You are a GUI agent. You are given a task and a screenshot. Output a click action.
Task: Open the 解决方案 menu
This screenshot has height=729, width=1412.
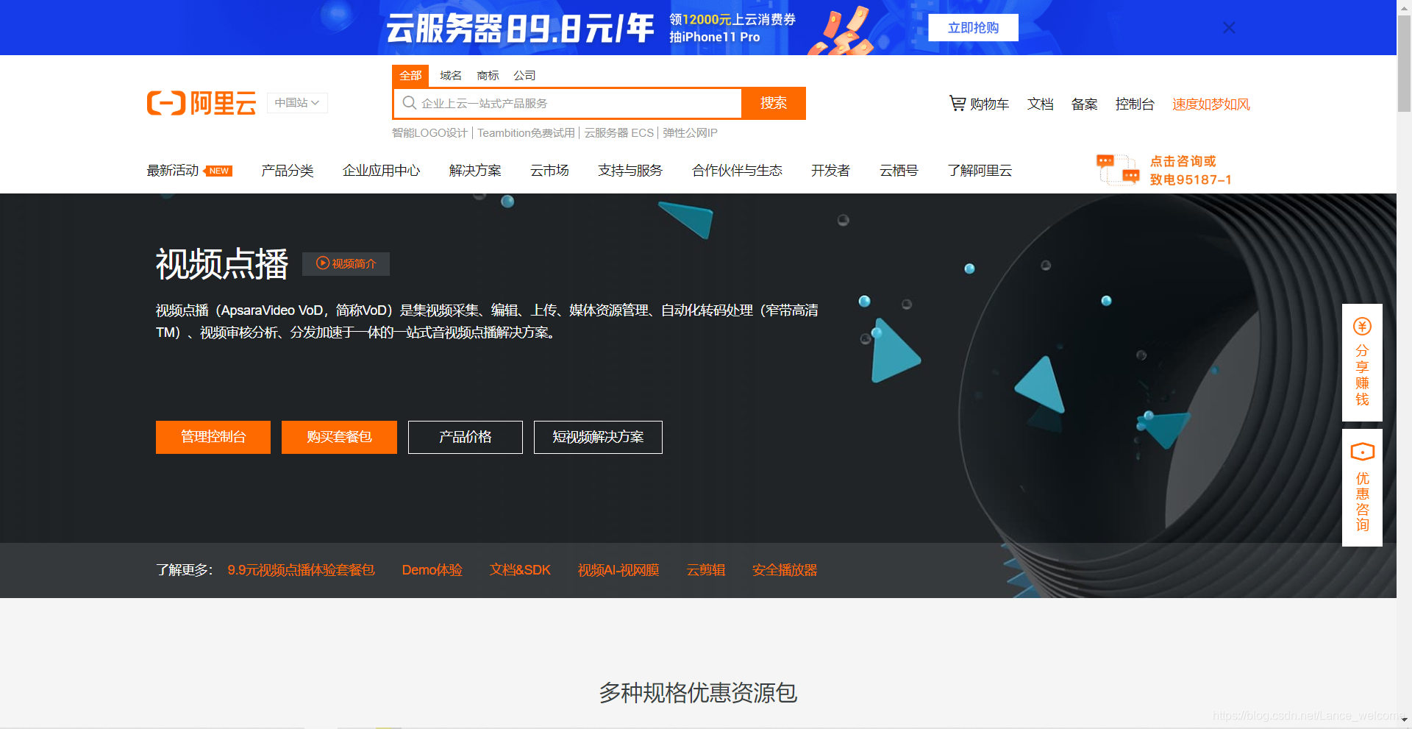click(x=475, y=171)
